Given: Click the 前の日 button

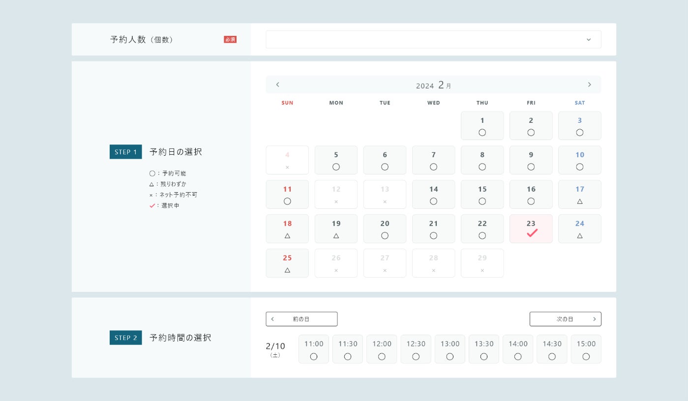Looking at the screenshot, I should pyautogui.click(x=301, y=319).
